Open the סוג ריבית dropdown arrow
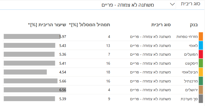Viewport: 205px width, 106px height. point(172,4)
